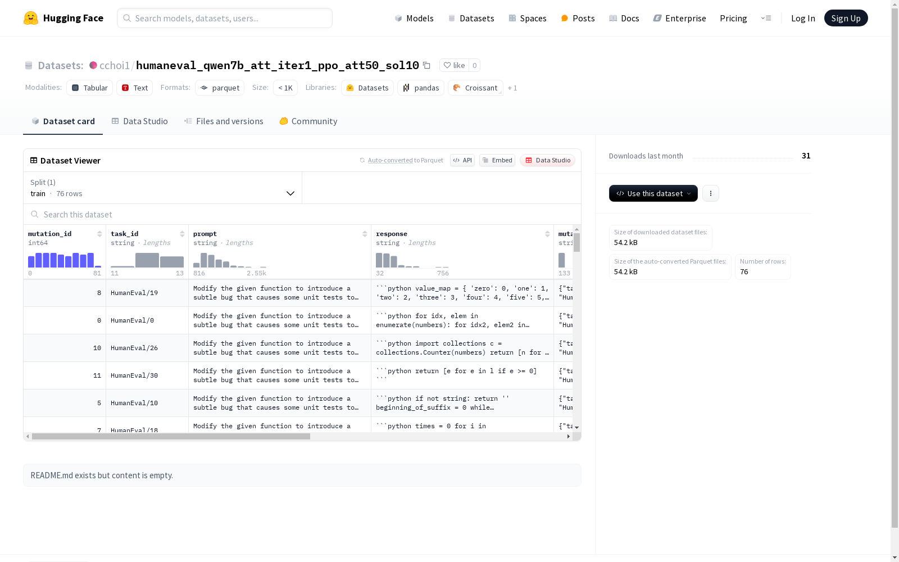Select the HumanEval/30 cell
This screenshot has height=562, width=899.
click(147, 375)
